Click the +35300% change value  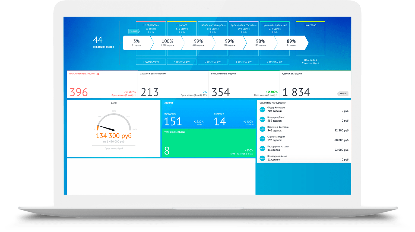pos(272,92)
